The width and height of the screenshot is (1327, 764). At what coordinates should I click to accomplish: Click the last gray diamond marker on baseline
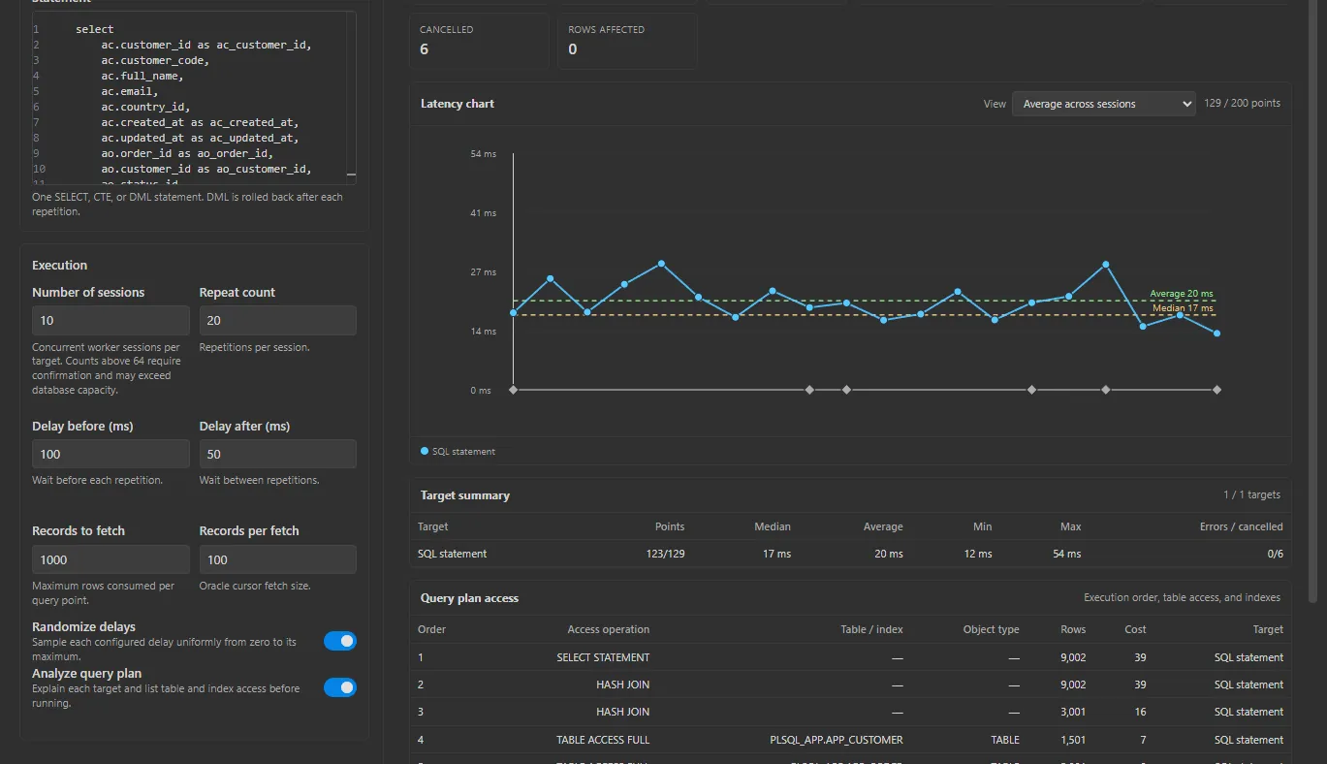pos(1216,390)
